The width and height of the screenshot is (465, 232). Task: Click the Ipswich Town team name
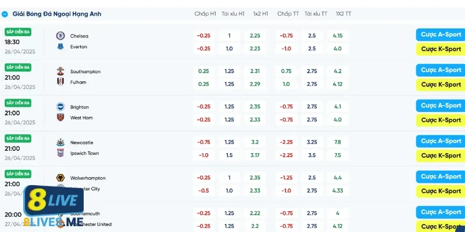[x=85, y=154]
